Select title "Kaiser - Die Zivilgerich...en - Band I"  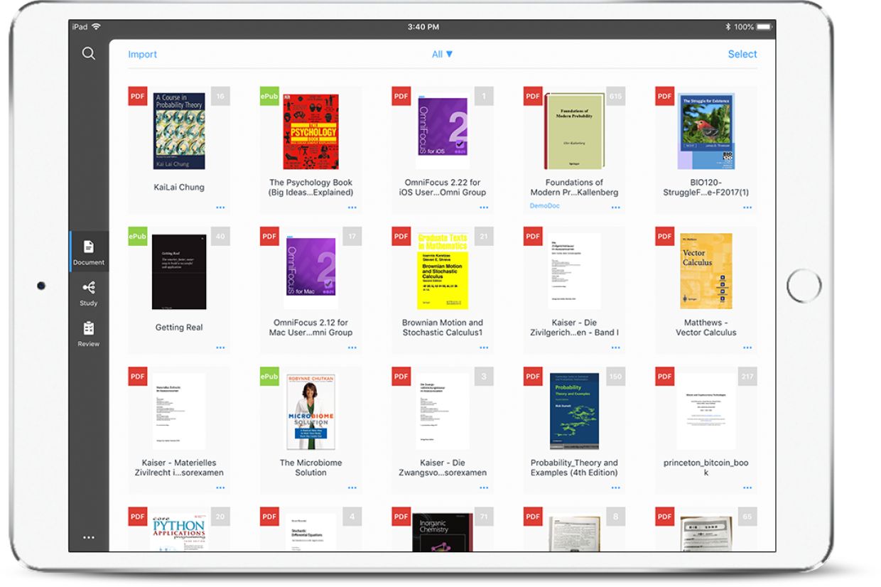click(x=574, y=328)
